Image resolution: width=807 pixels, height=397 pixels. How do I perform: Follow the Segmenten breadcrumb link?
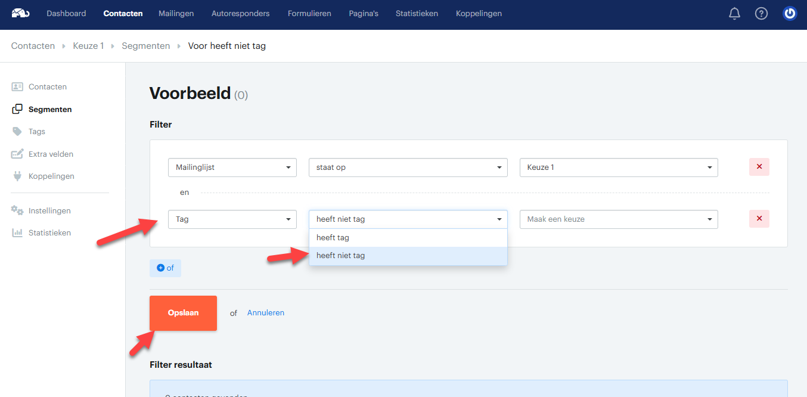[146, 46]
